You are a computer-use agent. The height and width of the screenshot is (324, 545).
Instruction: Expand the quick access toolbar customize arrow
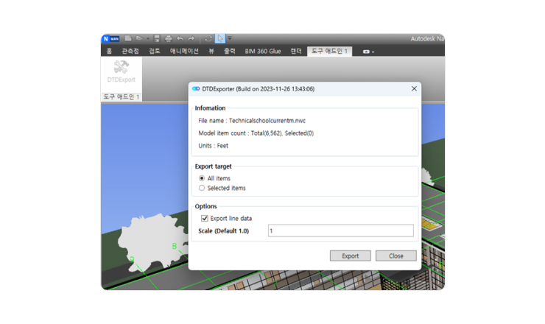point(230,38)
